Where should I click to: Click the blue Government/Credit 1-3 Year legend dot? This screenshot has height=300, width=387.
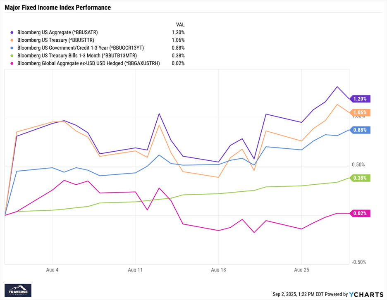click(x=12, y=48)
